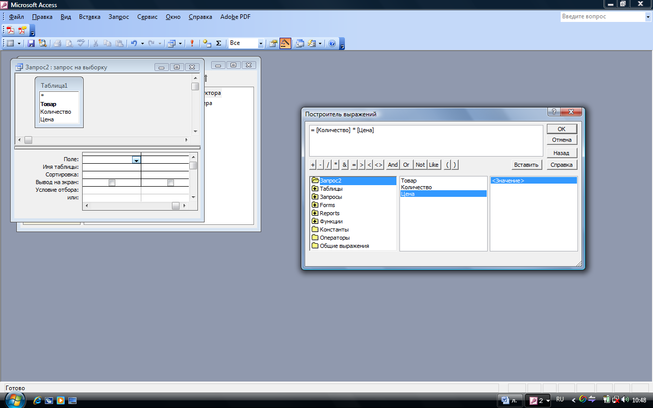
Task: Open the Файл menu
Action: click(x=16, y=17)
